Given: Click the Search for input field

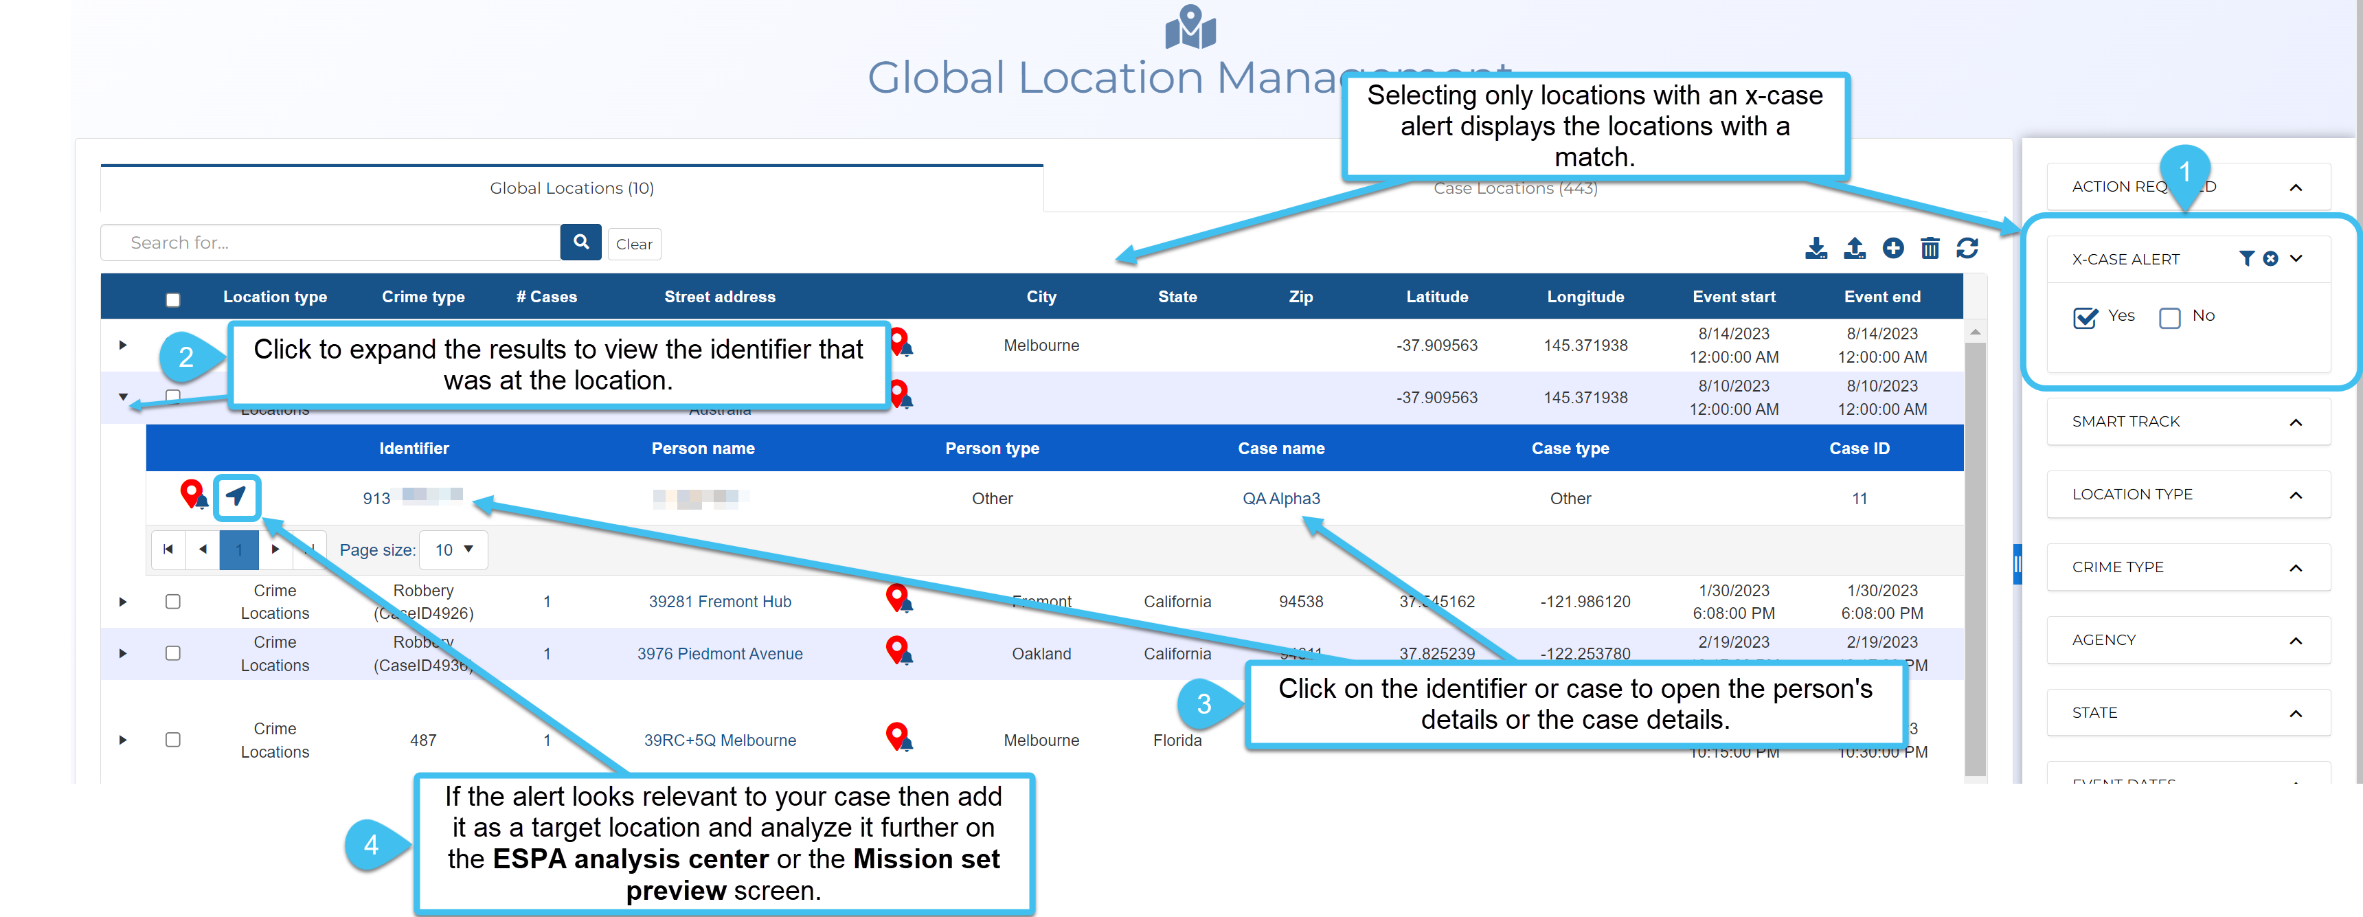Looking at the screenshot, I should point(330,243).
